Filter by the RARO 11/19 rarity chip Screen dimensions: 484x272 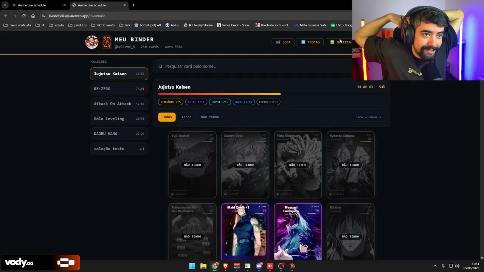(x=244, y=102)
